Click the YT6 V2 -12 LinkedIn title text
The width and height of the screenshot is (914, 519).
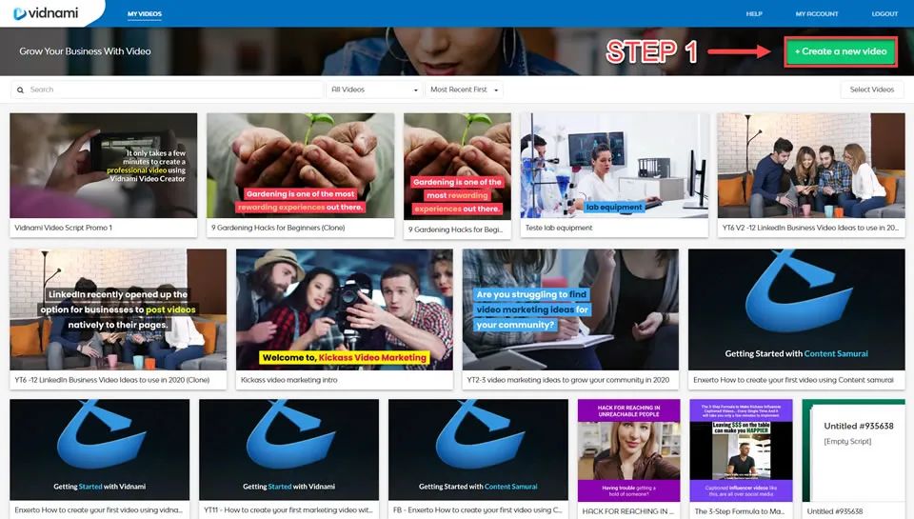810,228
